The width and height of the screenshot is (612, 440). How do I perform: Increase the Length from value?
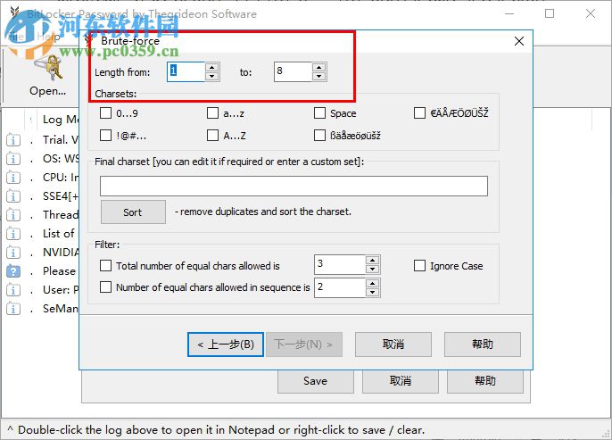point(212,68)
